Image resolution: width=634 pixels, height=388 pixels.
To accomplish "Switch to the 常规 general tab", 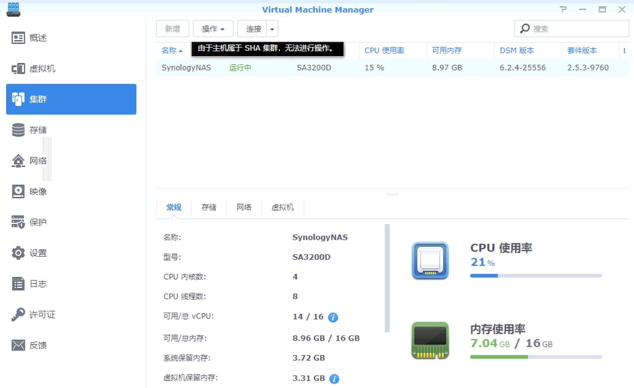I will pyautogui.click(x=174, y=207).
